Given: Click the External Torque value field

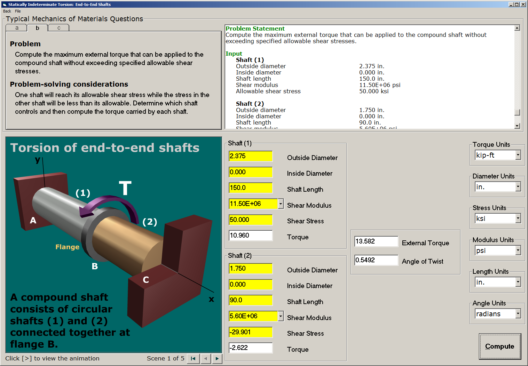Looking at the screenshot, I should 376,241.
